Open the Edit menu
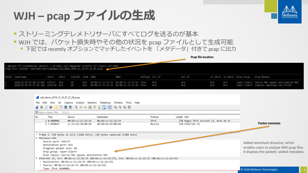Image resolution: width=308 pixels, height=173 pixels. tap(45, 103)
